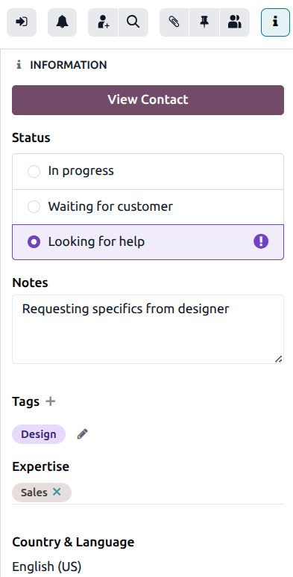Edit tags using the pencil icon
This screenshot has height=577, width=293.
(x=82, y=434)
